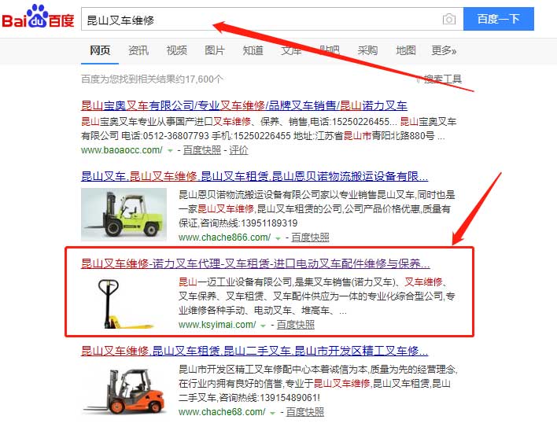This screenshot has width=557, height=427.
Task: Open 百度快照 for the baoaocc.com result
Action: (x=201, y=150)
